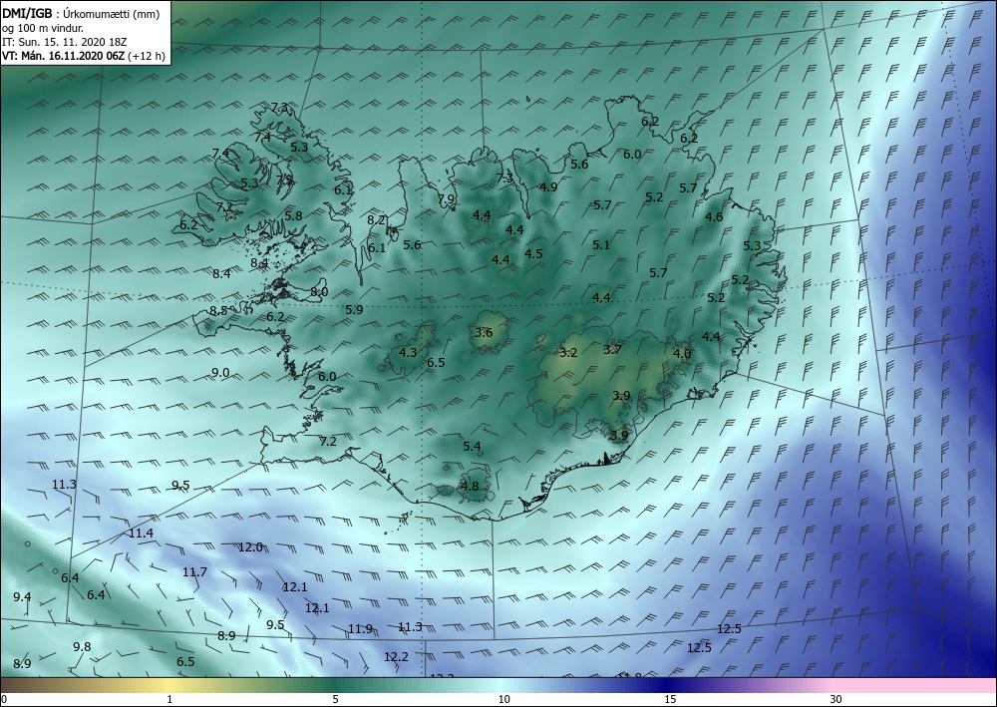Click the title line 'DMI/IGB : Úrkomumætti (mm)'
The width and height of the screenshot is (997, 707).
pos(81,13)
